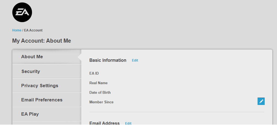The height and width of the screenshot is (126, 277).
Task: Click the EA ID field label
Action: [x=94, y=74]
